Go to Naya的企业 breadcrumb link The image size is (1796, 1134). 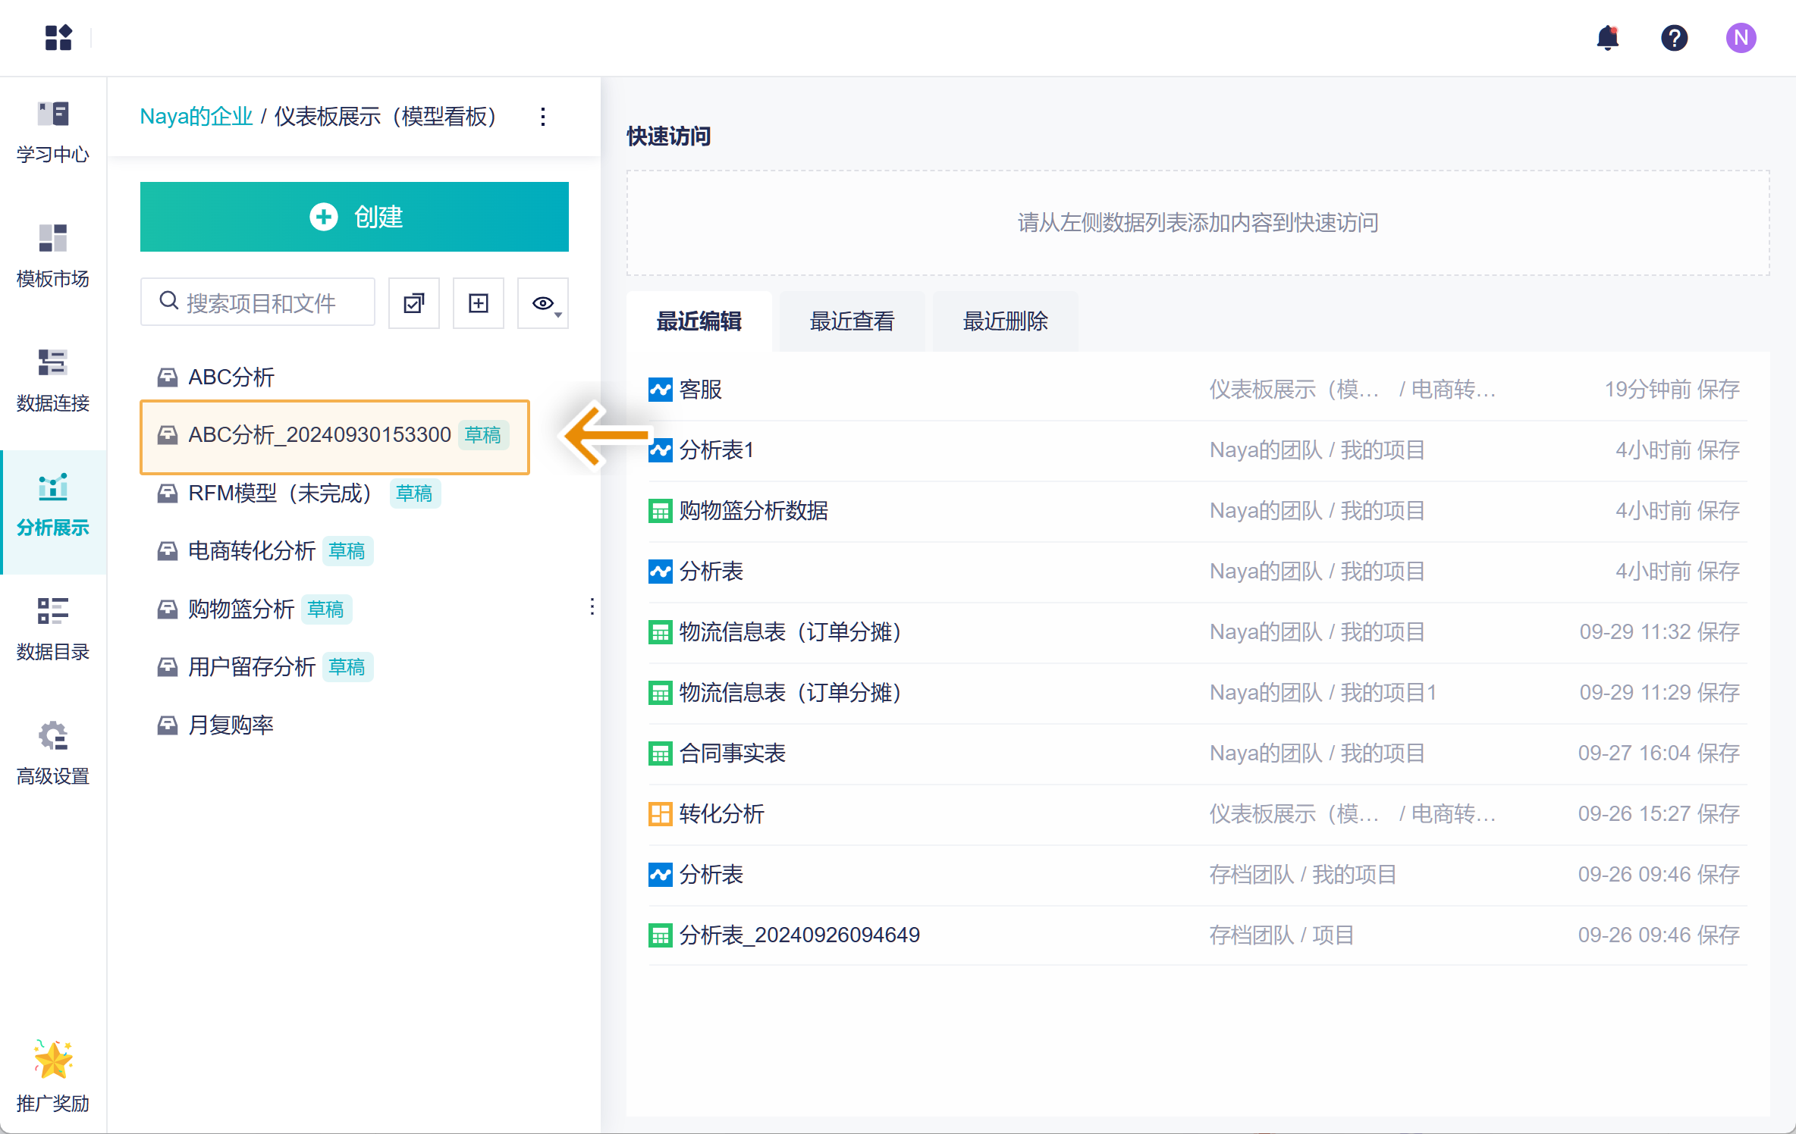coord(196,117)
